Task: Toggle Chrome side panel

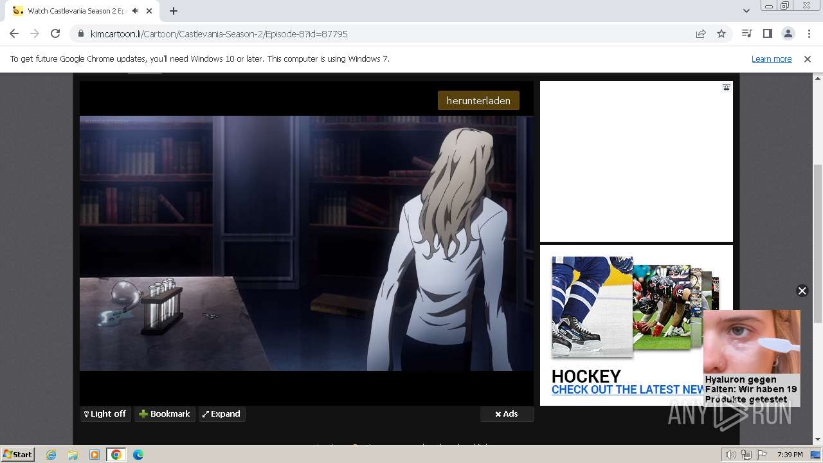Action: click(x=767, y=33)
